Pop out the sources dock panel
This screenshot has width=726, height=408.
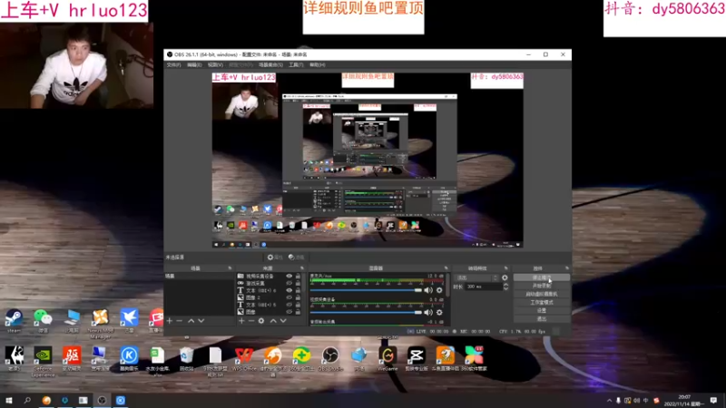coord(302,268)
